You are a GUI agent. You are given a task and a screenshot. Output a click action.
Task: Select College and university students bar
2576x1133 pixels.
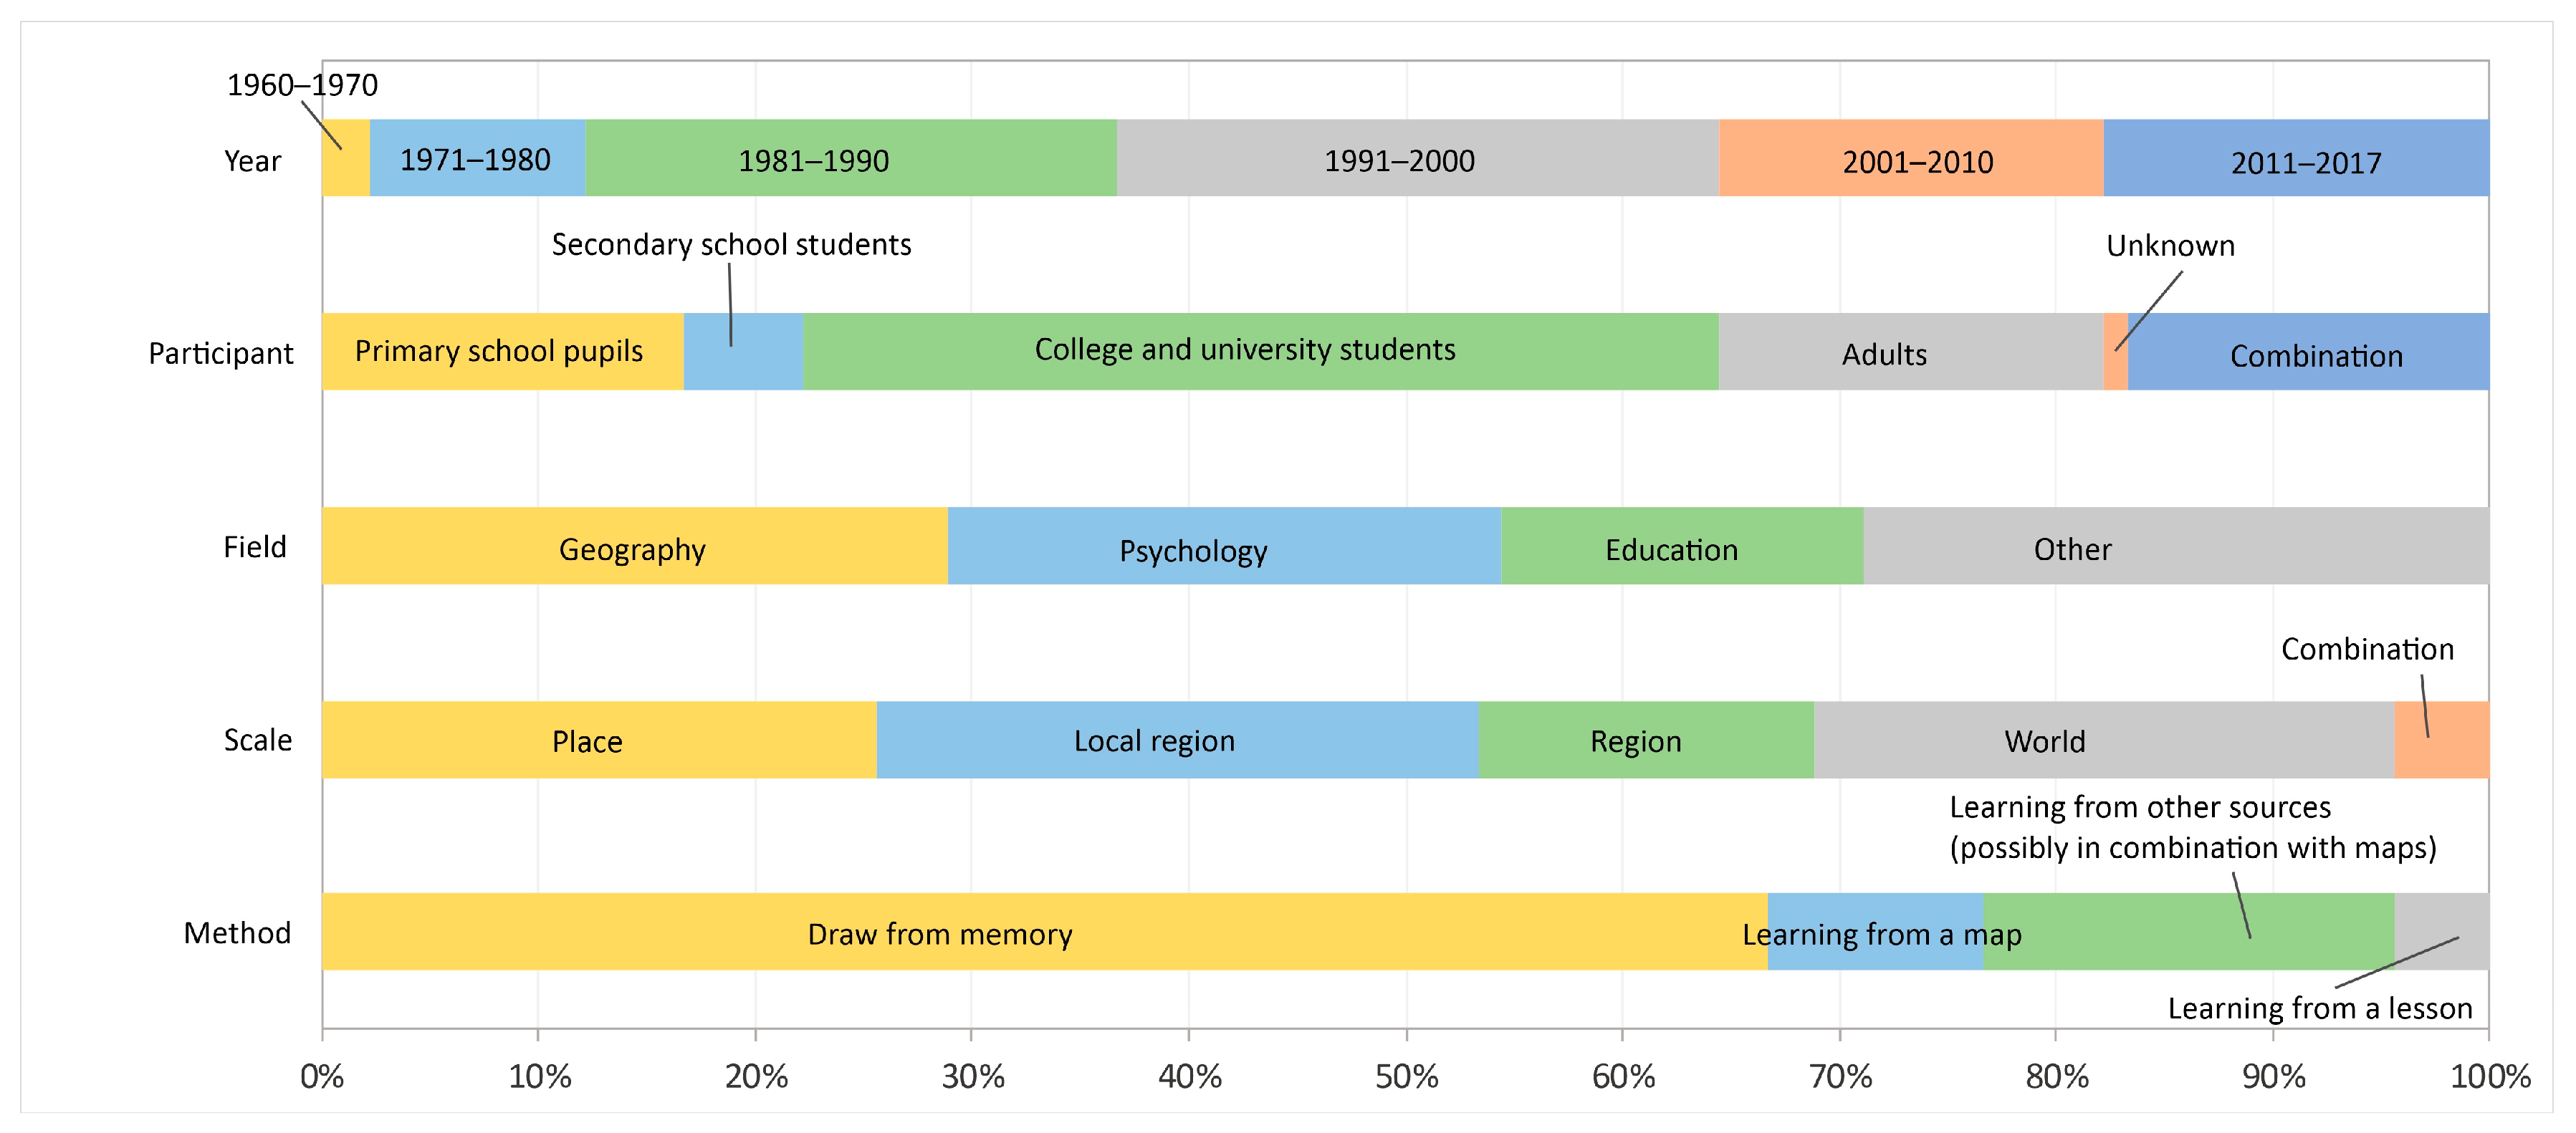[1261, 352]
